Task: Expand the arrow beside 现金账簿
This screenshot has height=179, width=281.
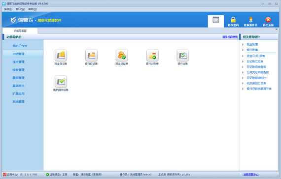Action: click(x=243, y=44)
